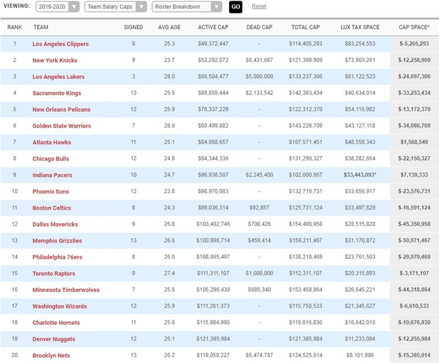Select Celtics dead cap $92,857
The height and width of the screenshot is (363, 440).
point(259,208)
